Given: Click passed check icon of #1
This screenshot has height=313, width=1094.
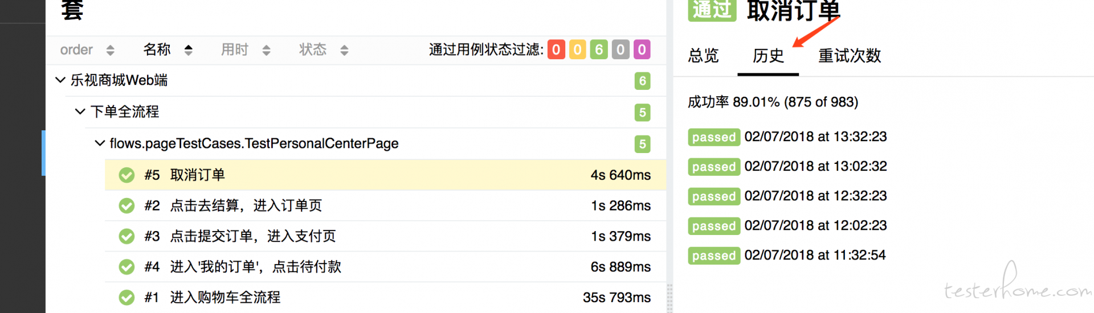Looking at the screenshot, I should coord(126,298).
